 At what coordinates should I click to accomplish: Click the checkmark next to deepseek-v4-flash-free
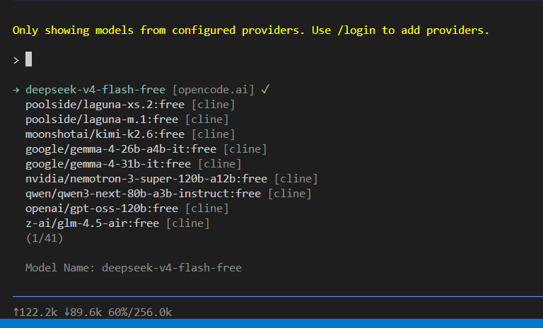265,90
